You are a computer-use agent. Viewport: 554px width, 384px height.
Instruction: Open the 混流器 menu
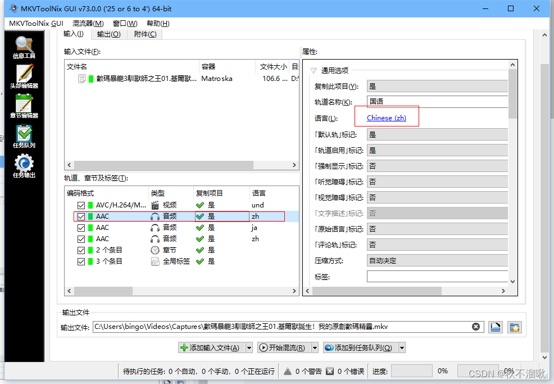(88, 24)
